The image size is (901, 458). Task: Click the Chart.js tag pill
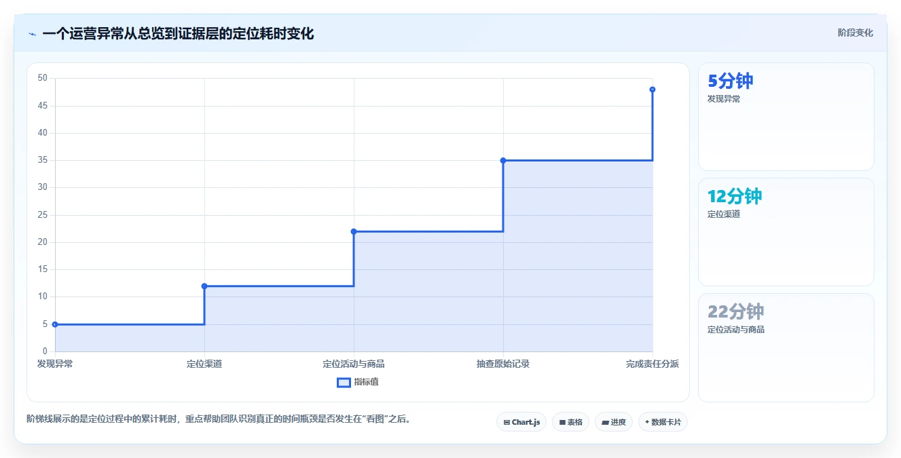[521, 422]
